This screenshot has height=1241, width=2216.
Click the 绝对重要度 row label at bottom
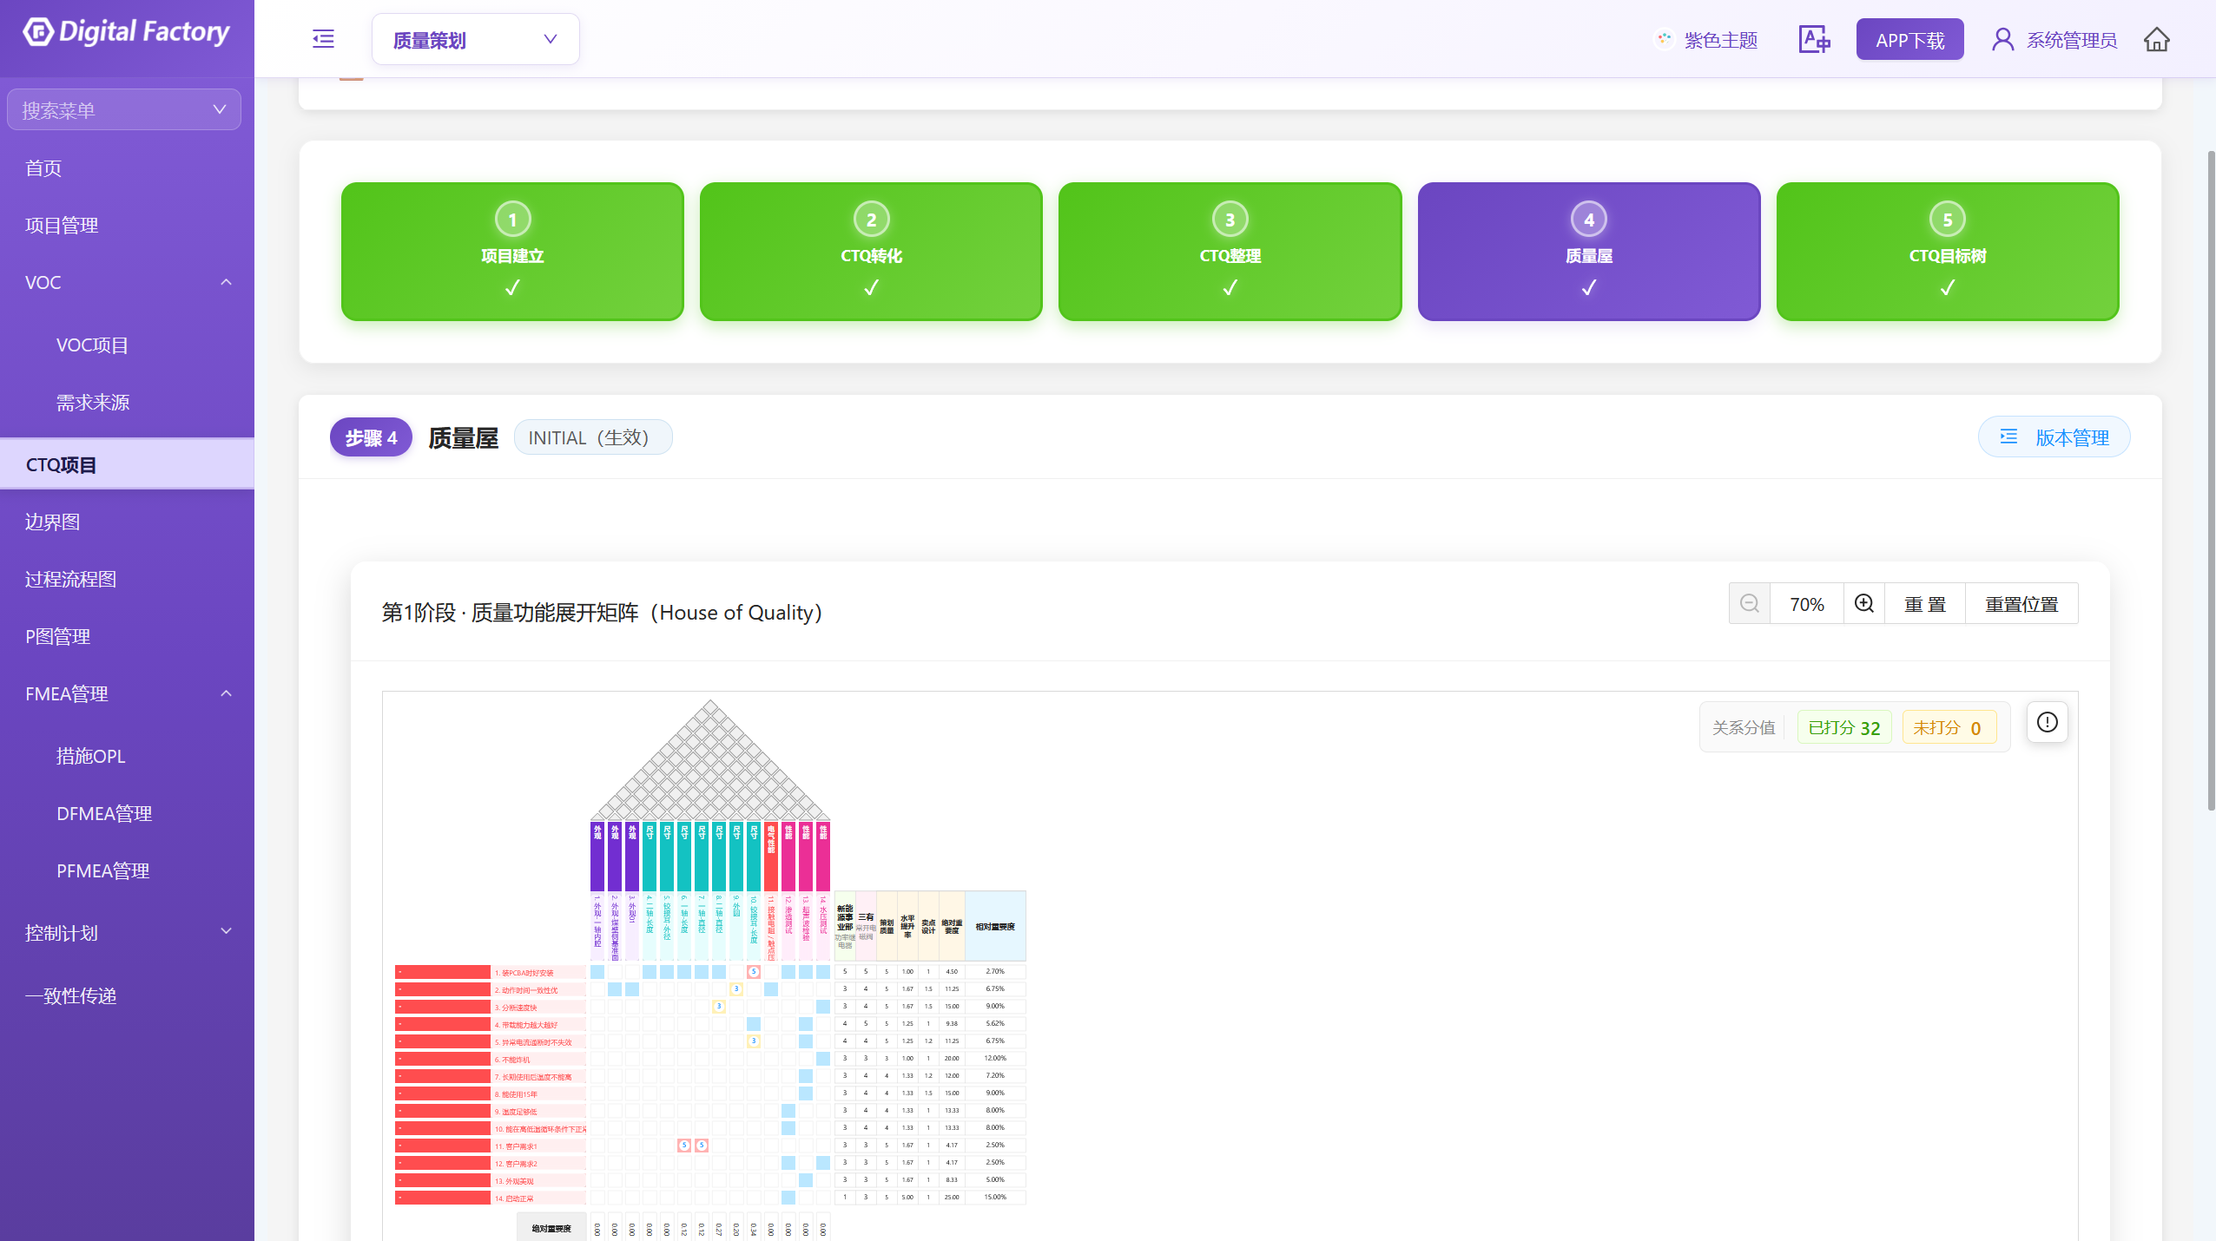551,1227
